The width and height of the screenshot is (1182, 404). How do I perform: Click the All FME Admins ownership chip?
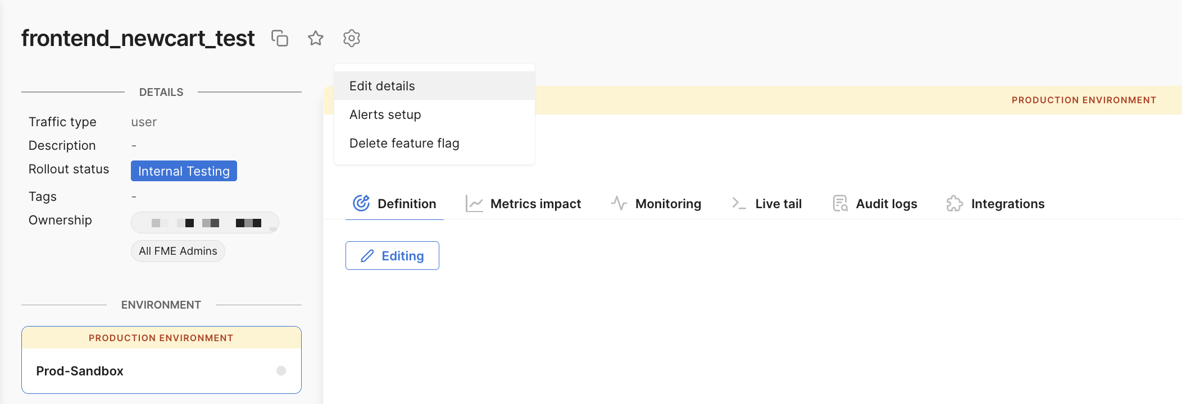[178, 251]
